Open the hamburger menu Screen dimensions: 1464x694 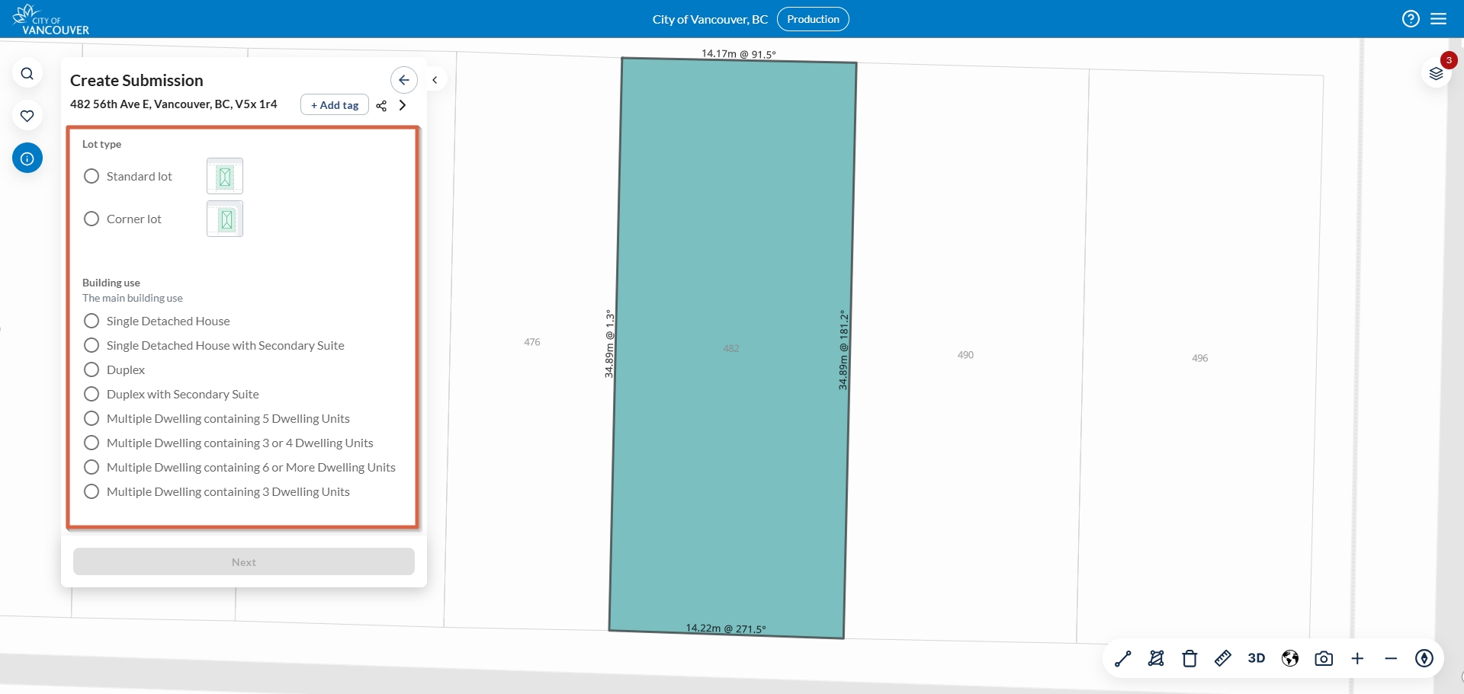pos(1439,19)
